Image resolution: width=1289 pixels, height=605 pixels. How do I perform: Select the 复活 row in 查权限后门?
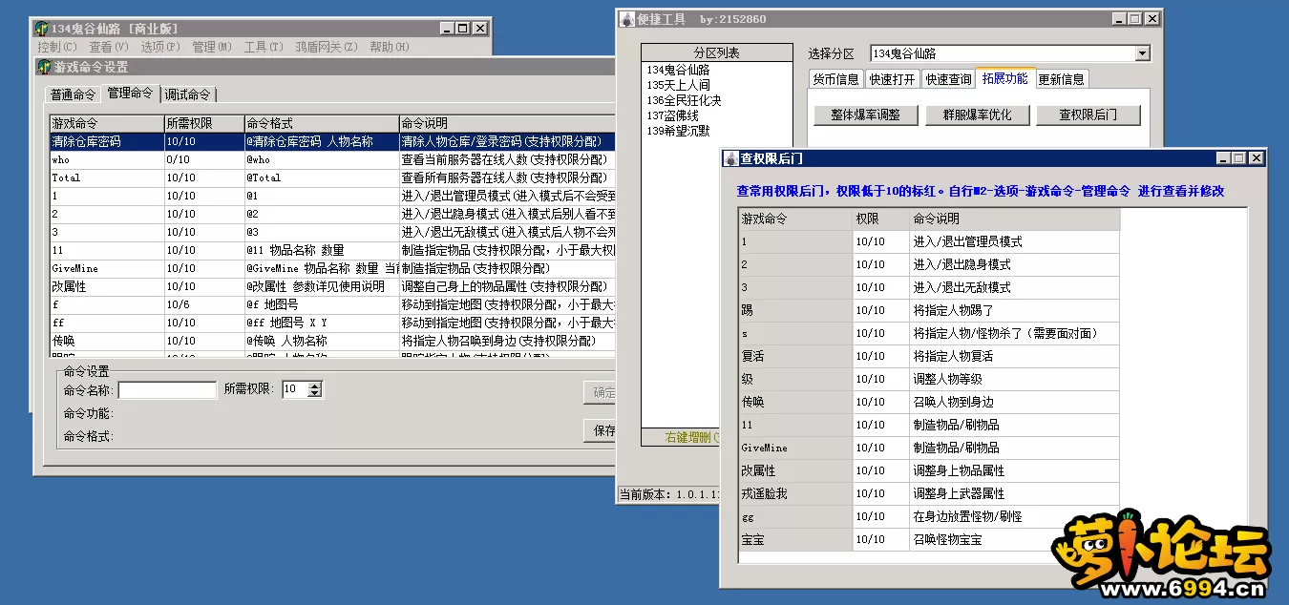[928, 356]
